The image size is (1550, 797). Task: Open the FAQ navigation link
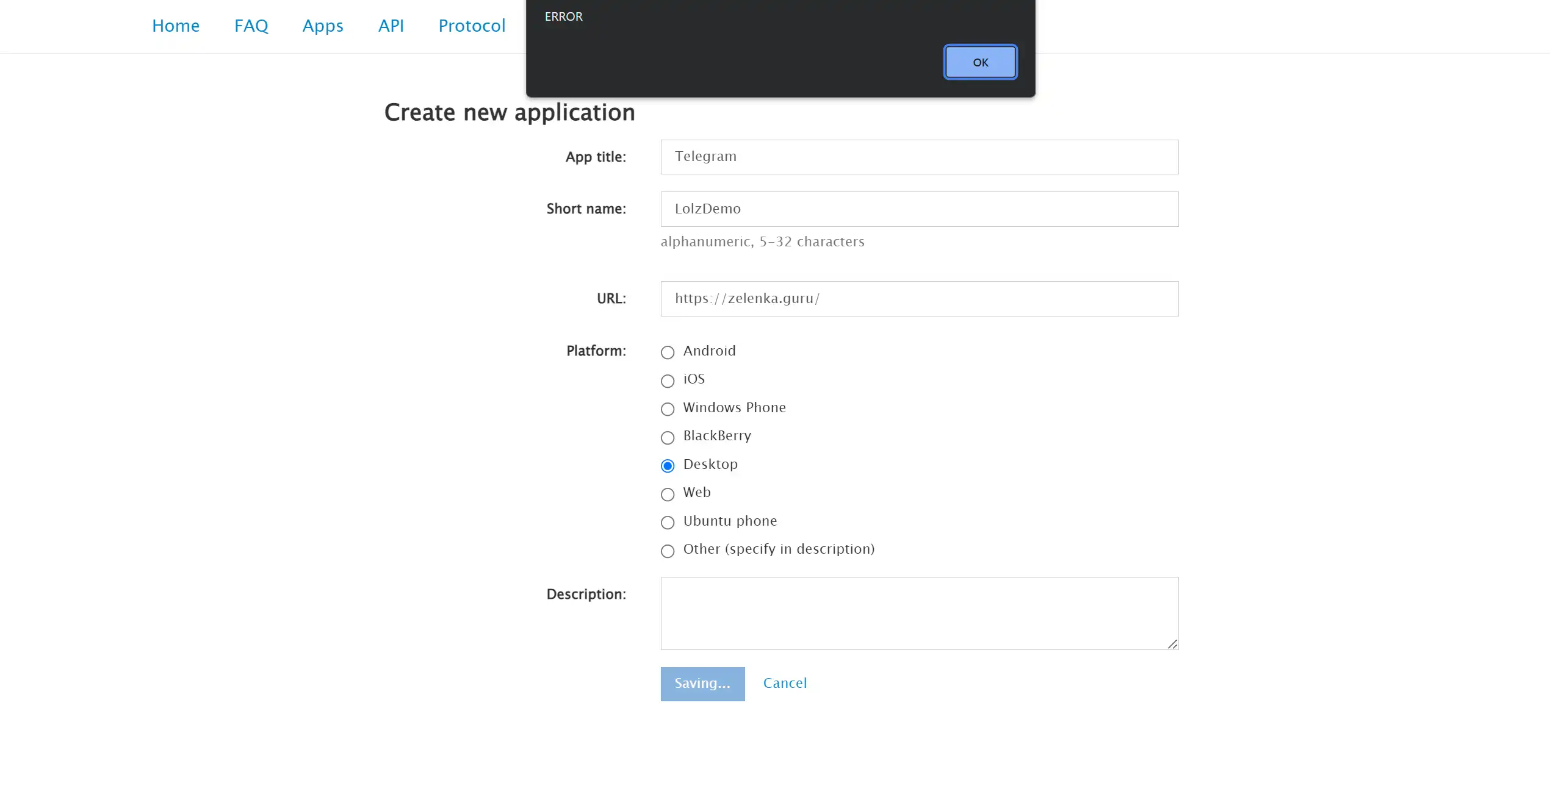(x=251, y=26)
